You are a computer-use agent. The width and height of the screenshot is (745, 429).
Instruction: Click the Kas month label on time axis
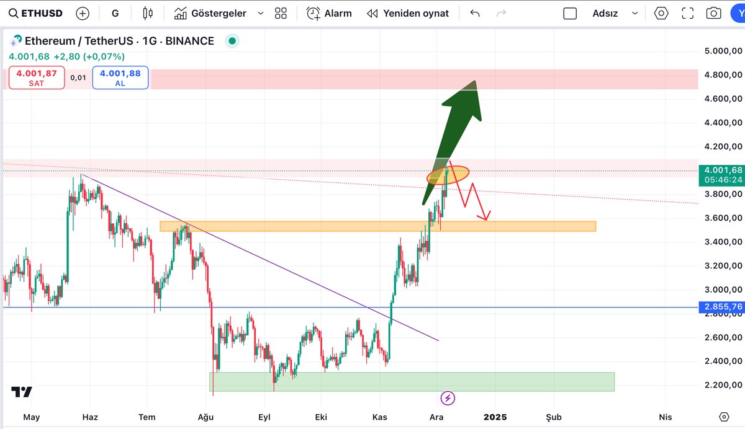(x=379, y=417)
